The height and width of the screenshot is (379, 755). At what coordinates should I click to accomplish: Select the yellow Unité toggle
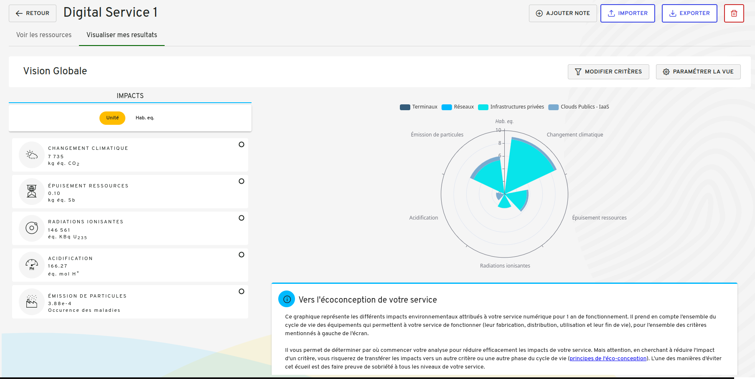[x=112, y=118]
